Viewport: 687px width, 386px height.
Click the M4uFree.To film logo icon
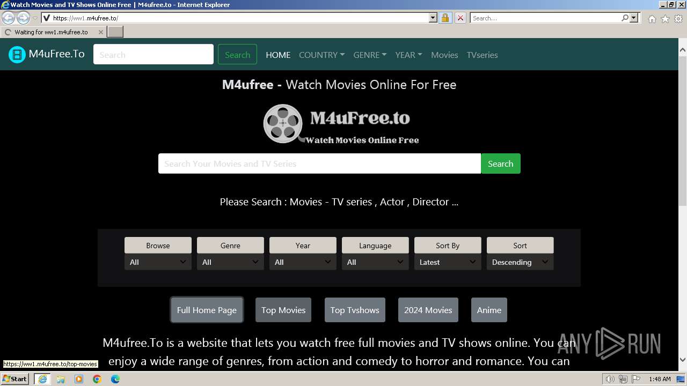click(17, 55)
